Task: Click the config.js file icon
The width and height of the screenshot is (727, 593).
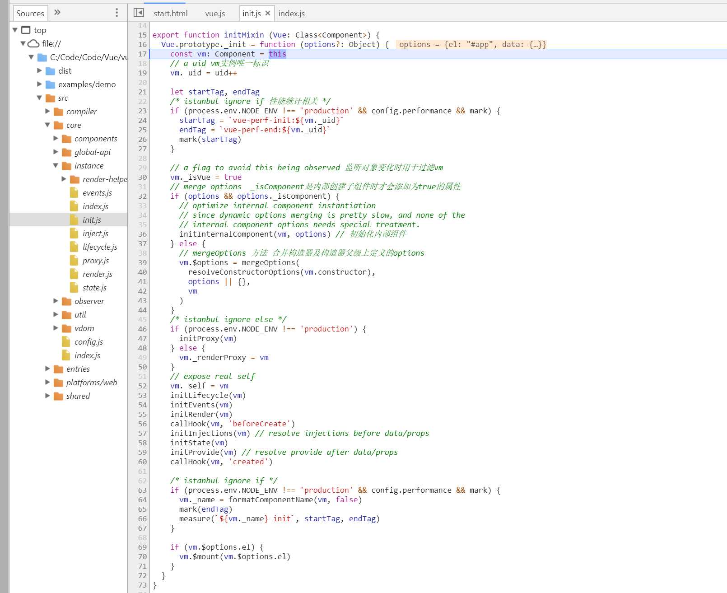Action: click(66, 341)
